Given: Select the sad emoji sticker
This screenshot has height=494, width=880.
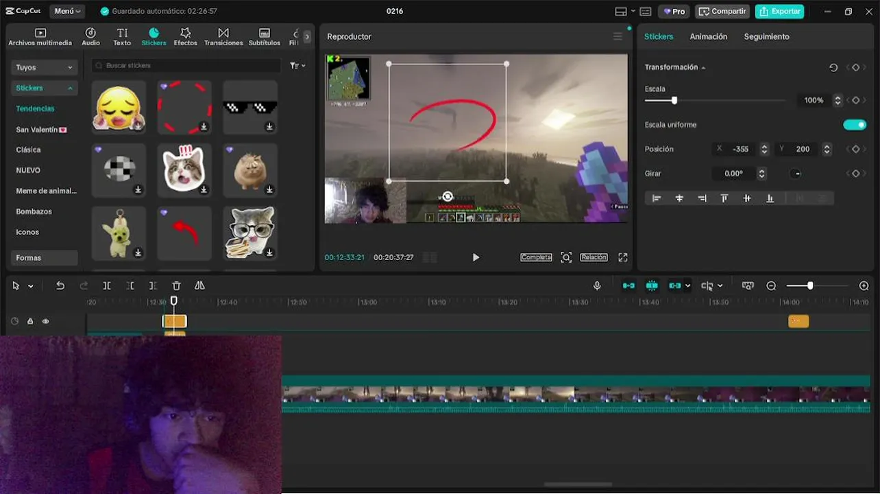Looking at the screenshot, I should [x=119, y=107].
